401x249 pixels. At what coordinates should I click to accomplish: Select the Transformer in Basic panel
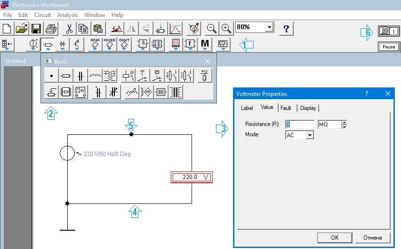click(x=110, y=76)
